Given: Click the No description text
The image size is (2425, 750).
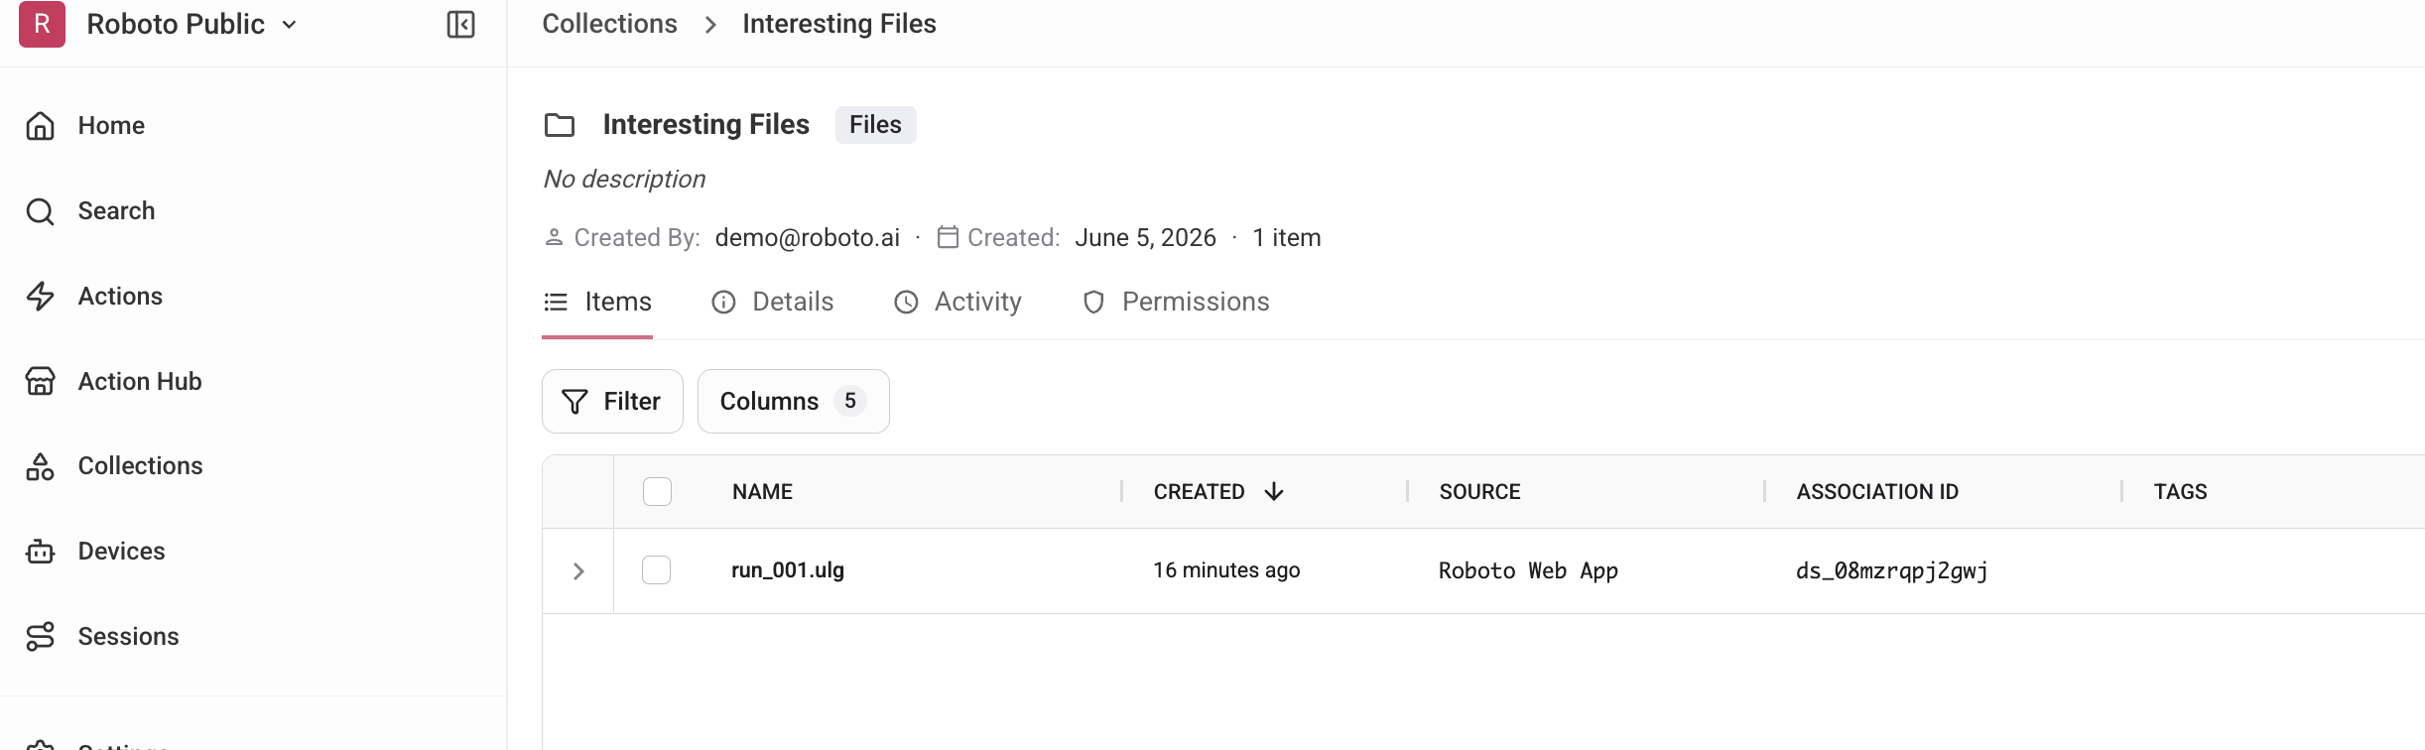Looking at the screenshot, I should coord(624,179).
